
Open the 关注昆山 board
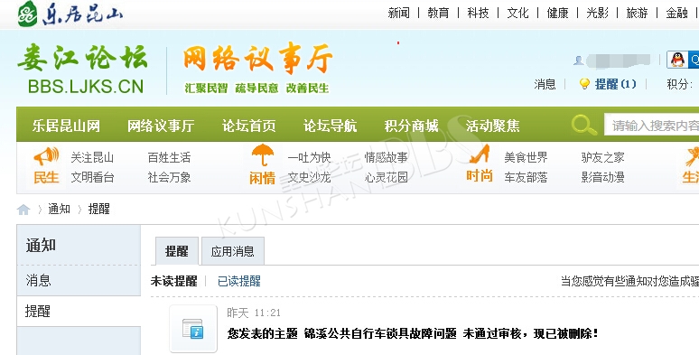click(x=92, y=157)
